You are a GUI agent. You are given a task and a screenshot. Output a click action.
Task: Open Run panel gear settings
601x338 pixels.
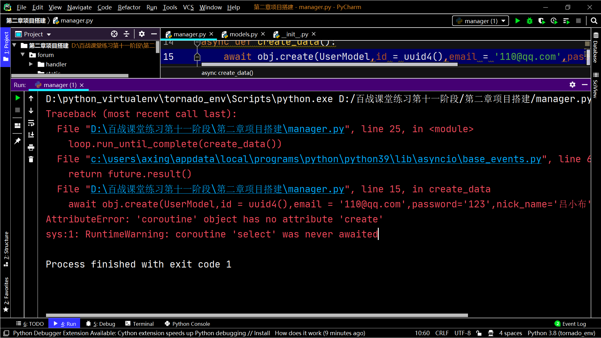[x=573, y=85]
